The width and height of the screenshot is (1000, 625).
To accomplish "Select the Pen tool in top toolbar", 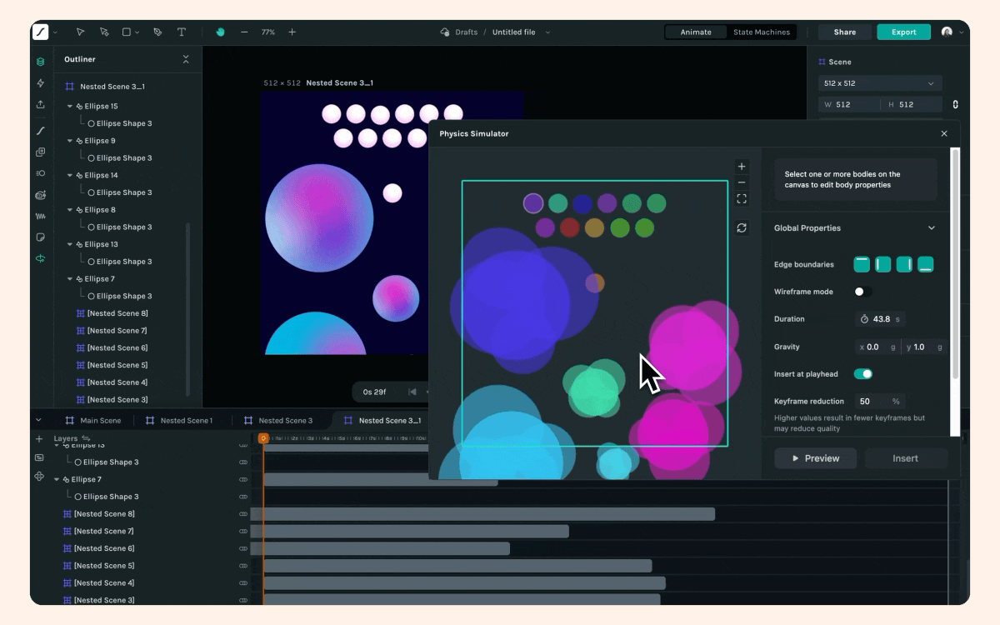I will (x=157, y=32).
